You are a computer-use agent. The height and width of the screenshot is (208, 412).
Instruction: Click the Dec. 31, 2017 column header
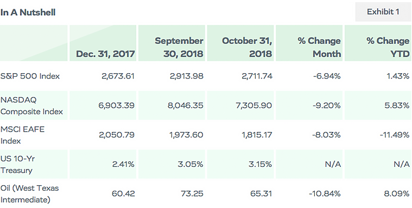click(x=105, y=54)
